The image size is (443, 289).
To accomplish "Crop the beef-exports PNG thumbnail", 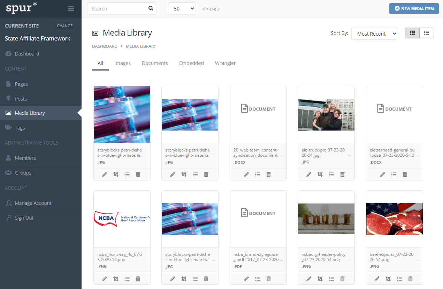I will (x=388, y=279).
